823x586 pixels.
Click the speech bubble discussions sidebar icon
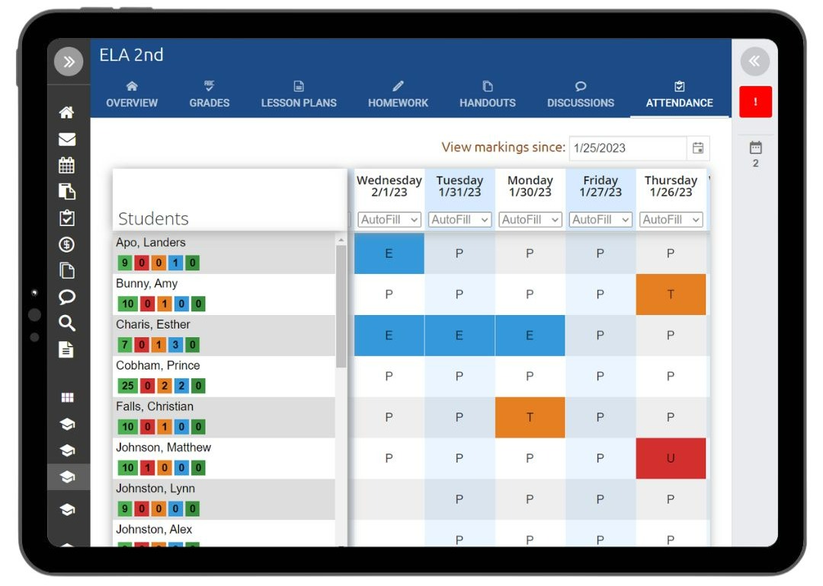(66, 297)
